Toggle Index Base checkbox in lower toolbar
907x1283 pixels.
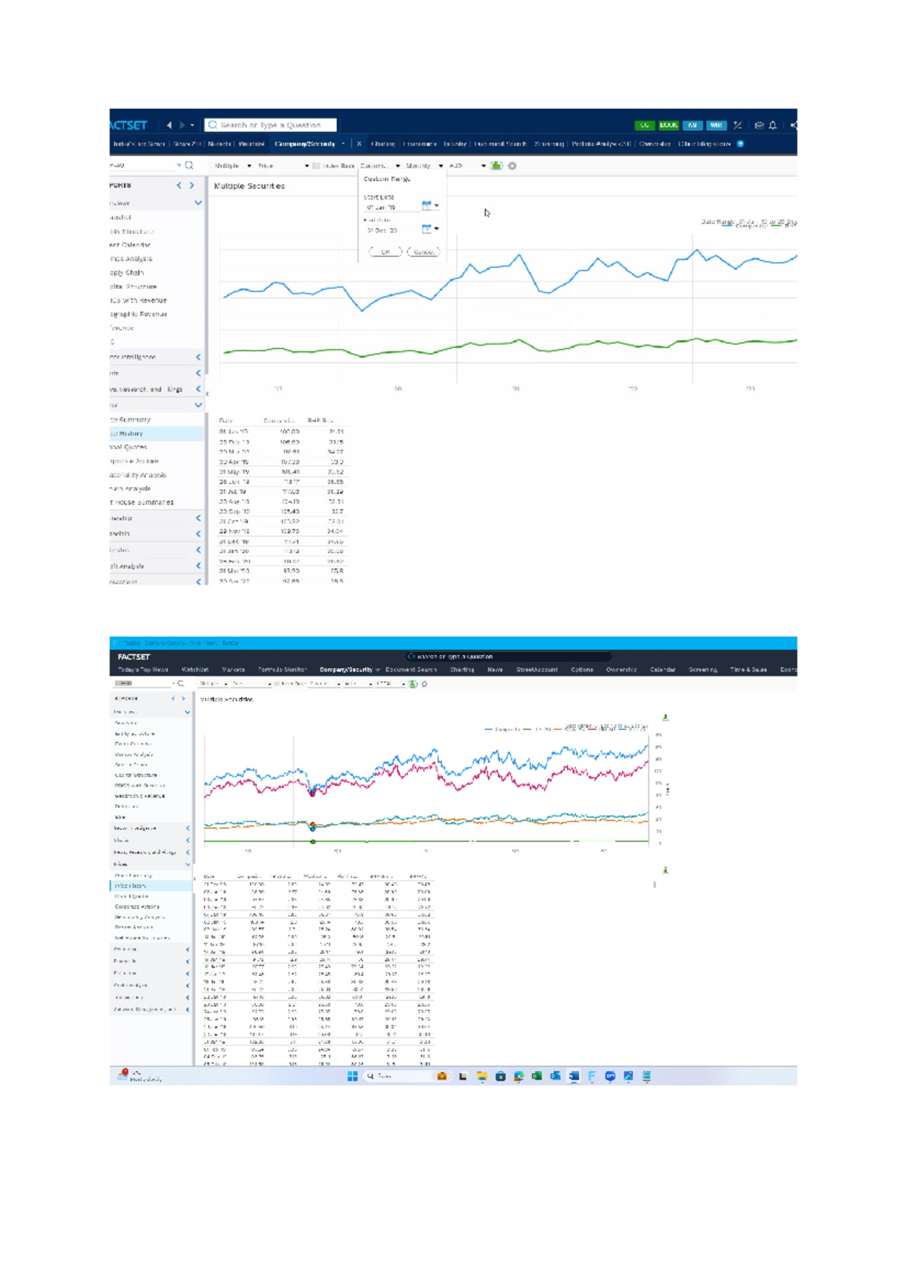pyautogui.click(x=277, y=684)
